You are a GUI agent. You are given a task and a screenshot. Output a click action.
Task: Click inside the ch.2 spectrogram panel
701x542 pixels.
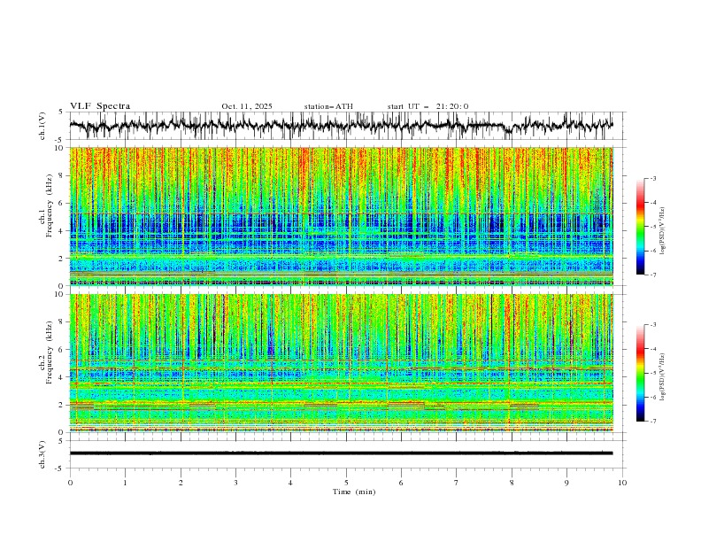point(341,363)
